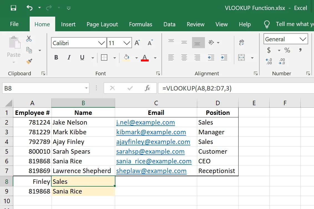Open the Data tab
Image resolution: width=314 pixels, height=209 pixels.
click(169, 24)
